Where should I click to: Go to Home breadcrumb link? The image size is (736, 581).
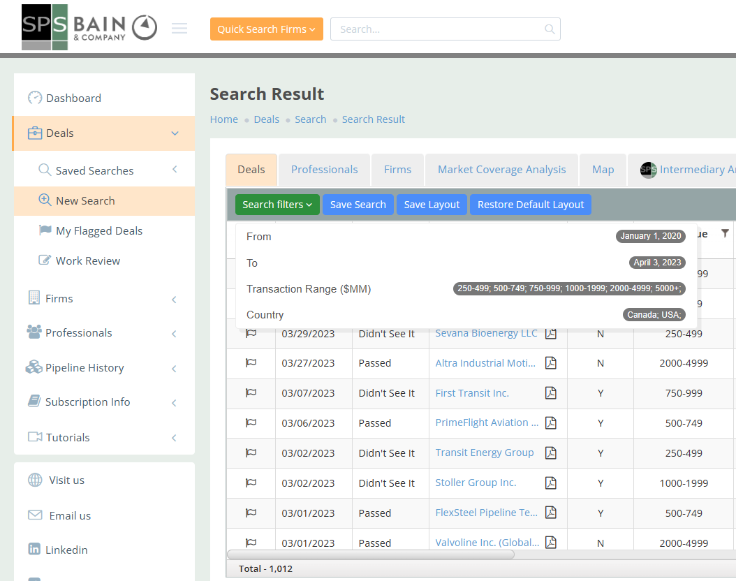tap(224, 119)
